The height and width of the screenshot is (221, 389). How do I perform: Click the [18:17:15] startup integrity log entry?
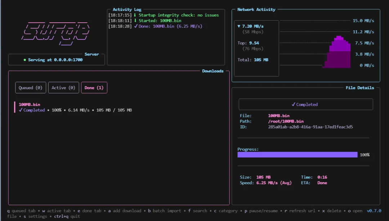coord(164,15)
